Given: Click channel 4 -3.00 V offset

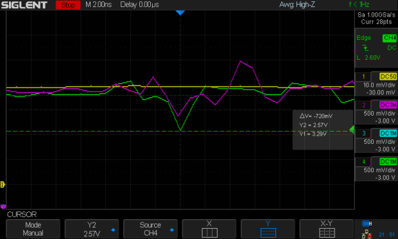Looking at the screenshot, I should (x=385, y=177).
